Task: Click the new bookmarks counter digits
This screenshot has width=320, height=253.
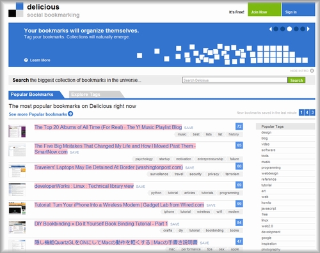Action: point(307,112)
